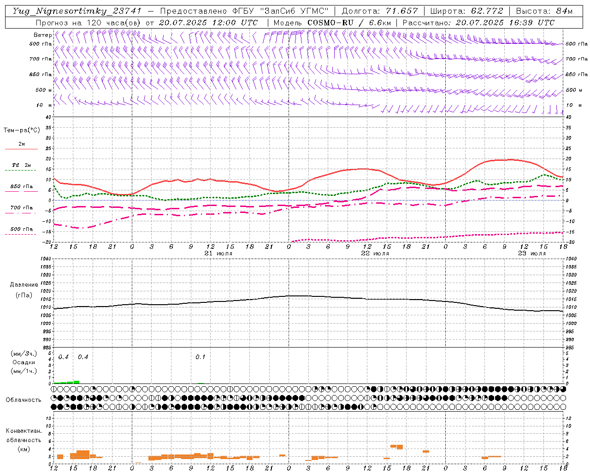Click the Тем-ра(°C) axis label
The width and height of the screenshot is (590, 472).
pyautogui.click(x=22, y=130)
